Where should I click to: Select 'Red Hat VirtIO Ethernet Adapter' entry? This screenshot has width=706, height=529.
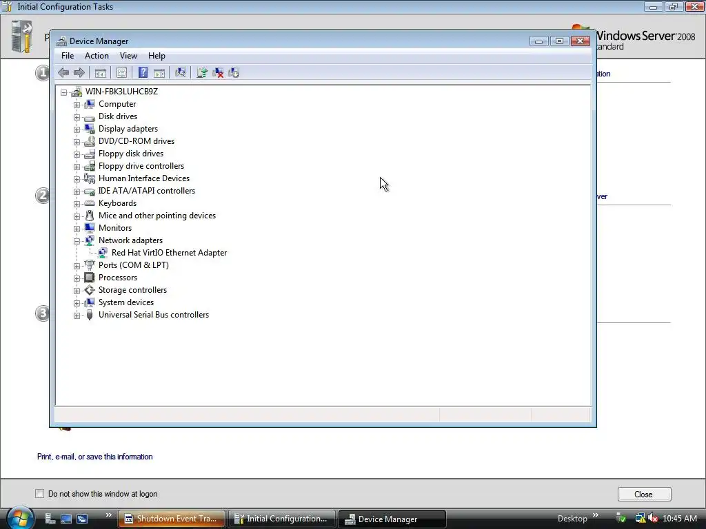pyautogui.click(x=170, y=253)
